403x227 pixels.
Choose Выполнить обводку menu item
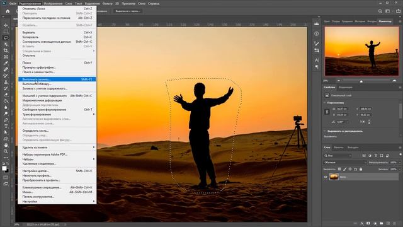point(57,84)
